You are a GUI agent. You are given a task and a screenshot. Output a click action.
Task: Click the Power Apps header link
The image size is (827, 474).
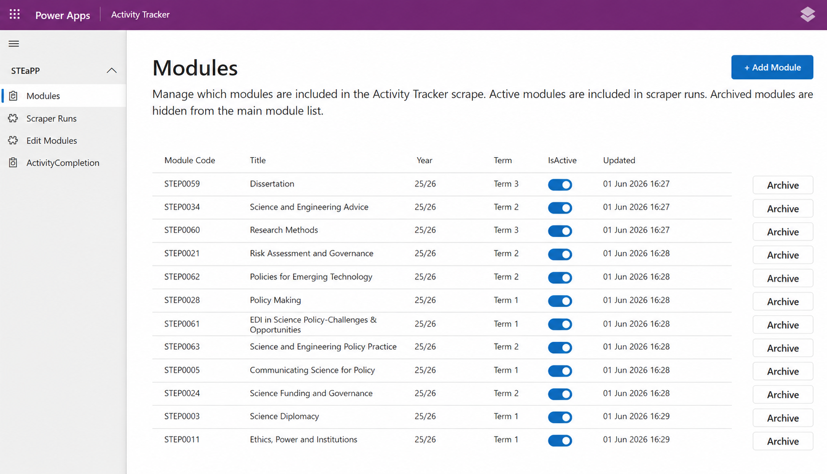(62, 15)
